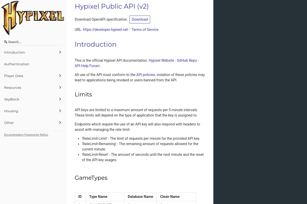This screenshot has width=307, height=204.
Task: Open the Terms of Service link
Action: point(145,30)
